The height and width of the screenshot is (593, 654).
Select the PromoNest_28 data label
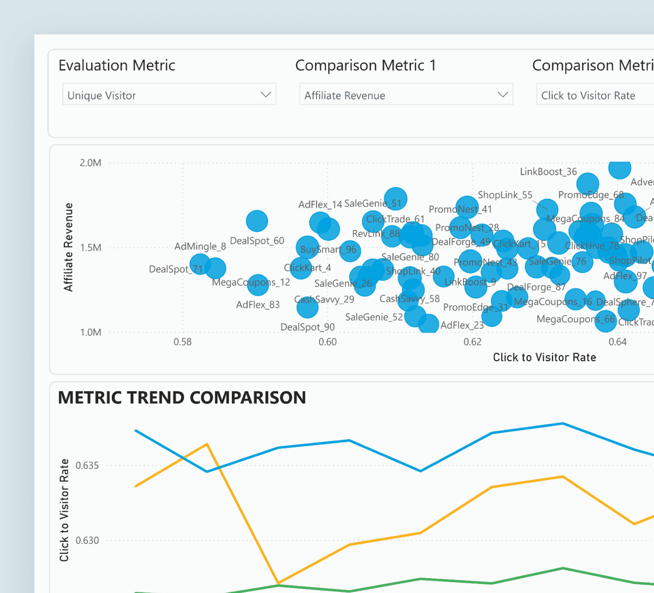pos(467,228)
